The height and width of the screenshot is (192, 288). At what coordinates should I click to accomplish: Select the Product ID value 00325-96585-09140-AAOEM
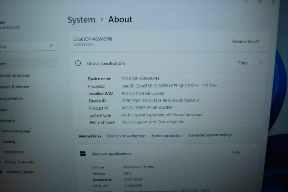(147, 108)
